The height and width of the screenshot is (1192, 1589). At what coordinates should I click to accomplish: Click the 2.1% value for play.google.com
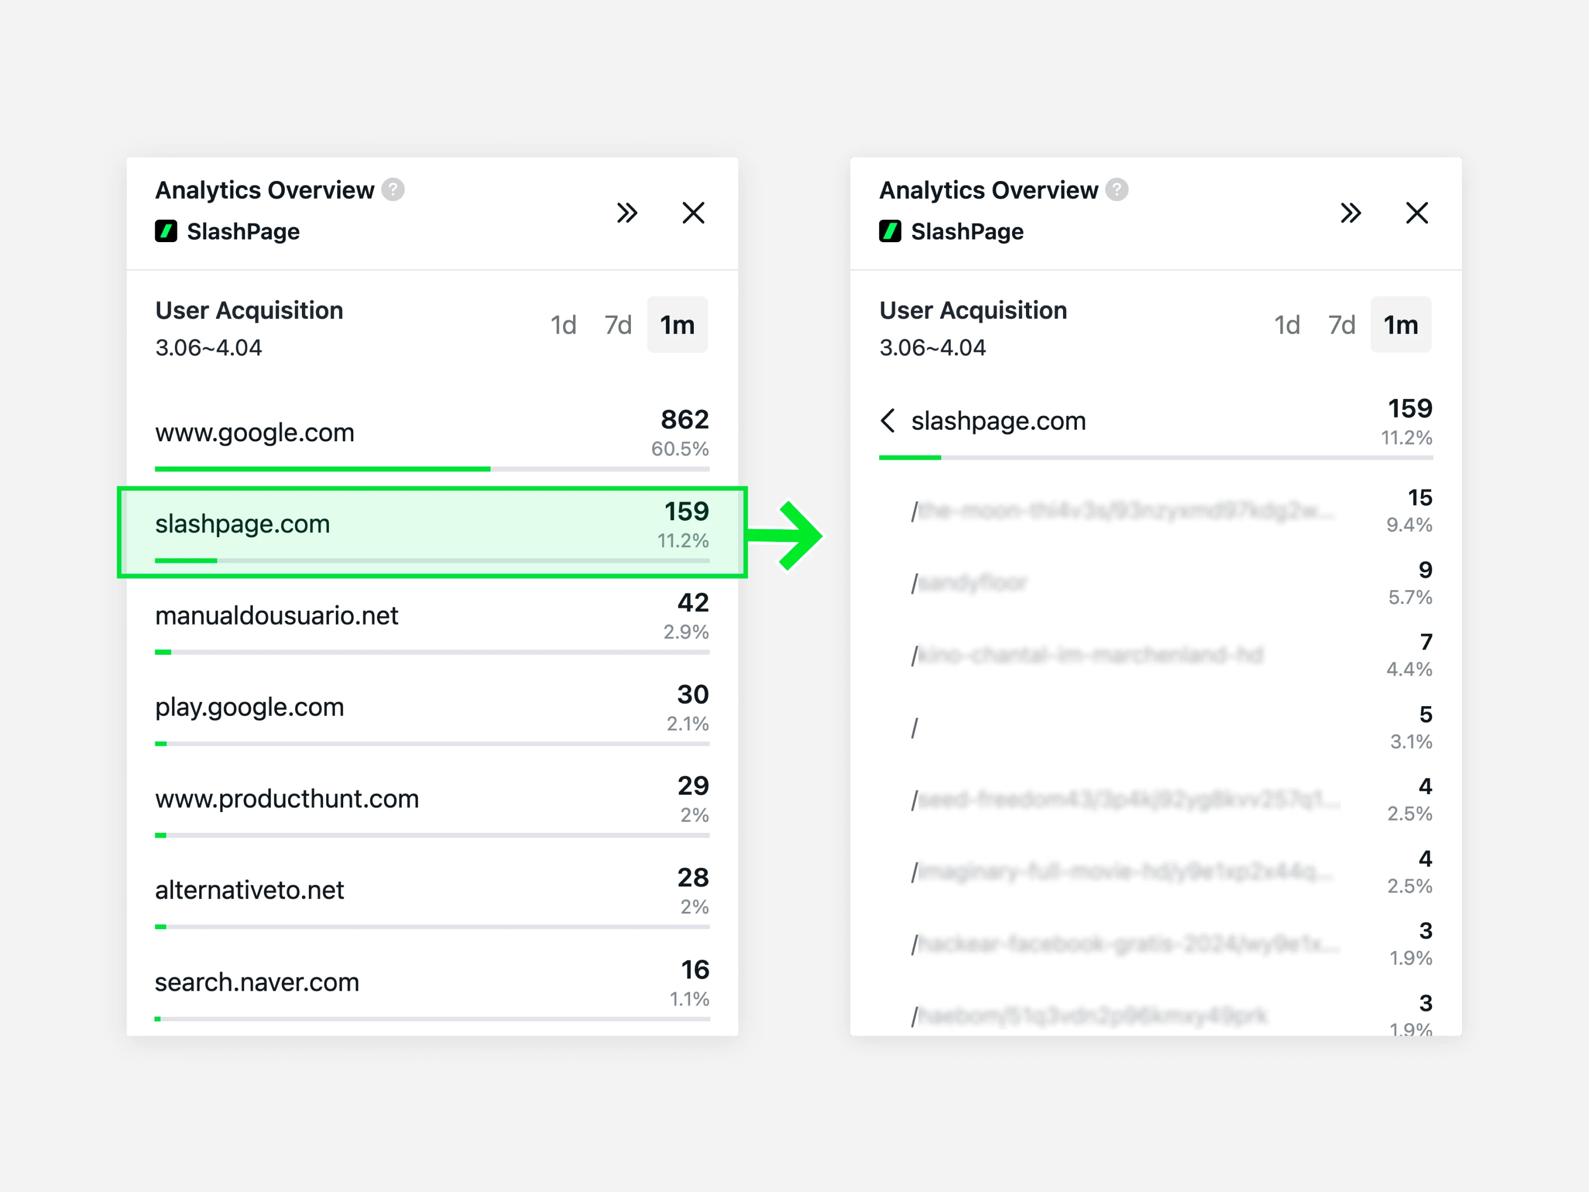click(x=687, y=724)
